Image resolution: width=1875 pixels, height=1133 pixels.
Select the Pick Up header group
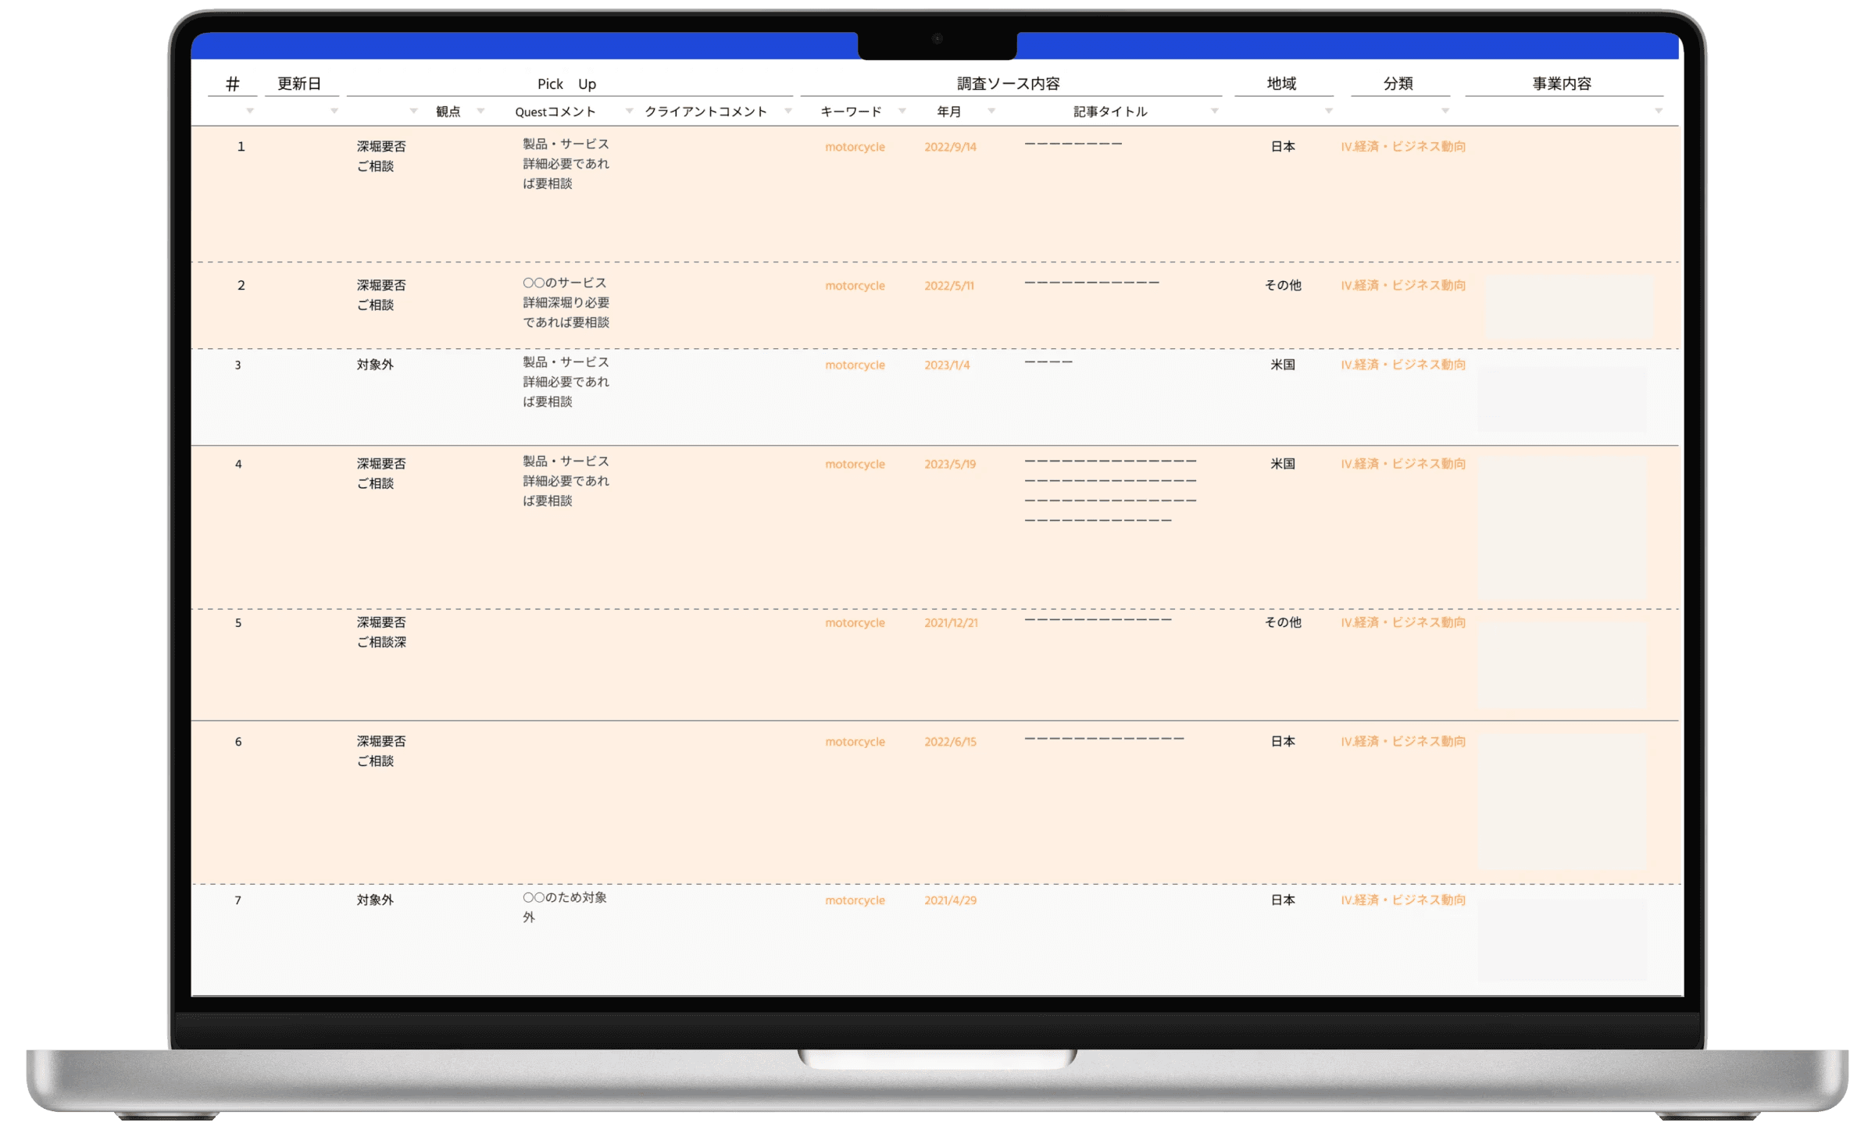click(x=566, y=84)
